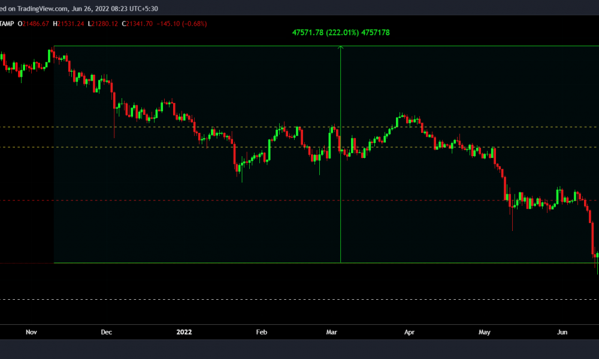Click the 'Mar' time axis label
This screenshot has width=599, height=359.
[332, 332]
